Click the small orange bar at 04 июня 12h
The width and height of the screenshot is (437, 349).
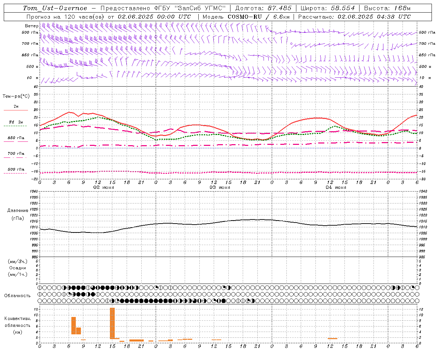tap(333, 338)
